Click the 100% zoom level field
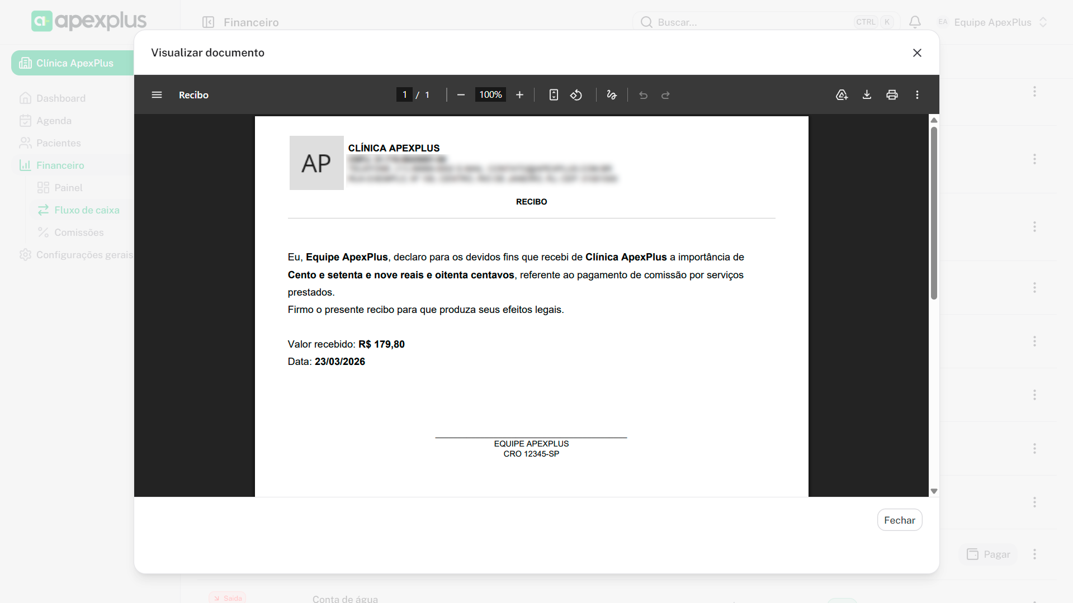This screenshot has width=1073, height=603. pyautogui.click(x=490, y=95)
